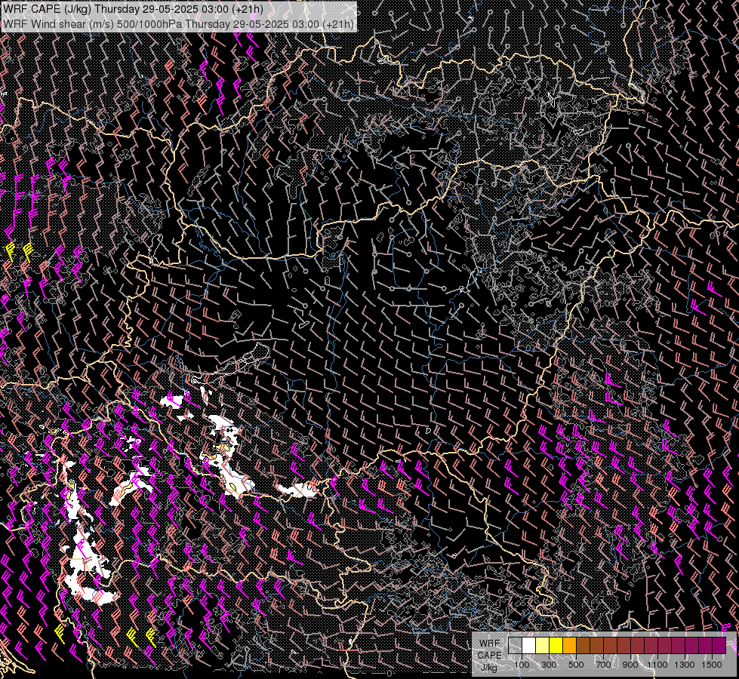The height and width of the screenshot is (679, 739).
Task: Click the white CAPE legend swatch
Action: click(529, 646)
